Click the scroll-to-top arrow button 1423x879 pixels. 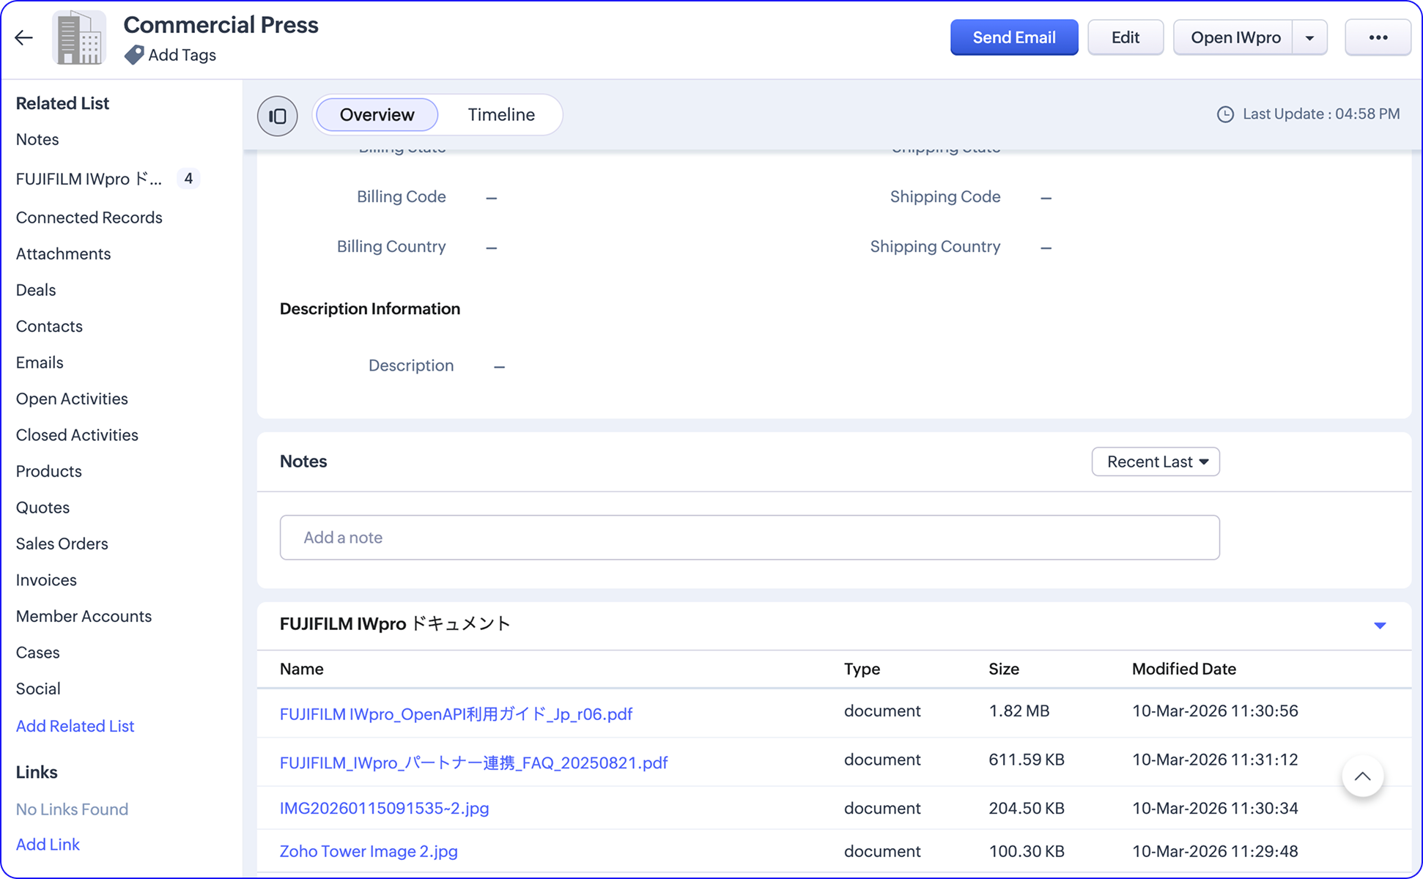tap(1362, 776)
